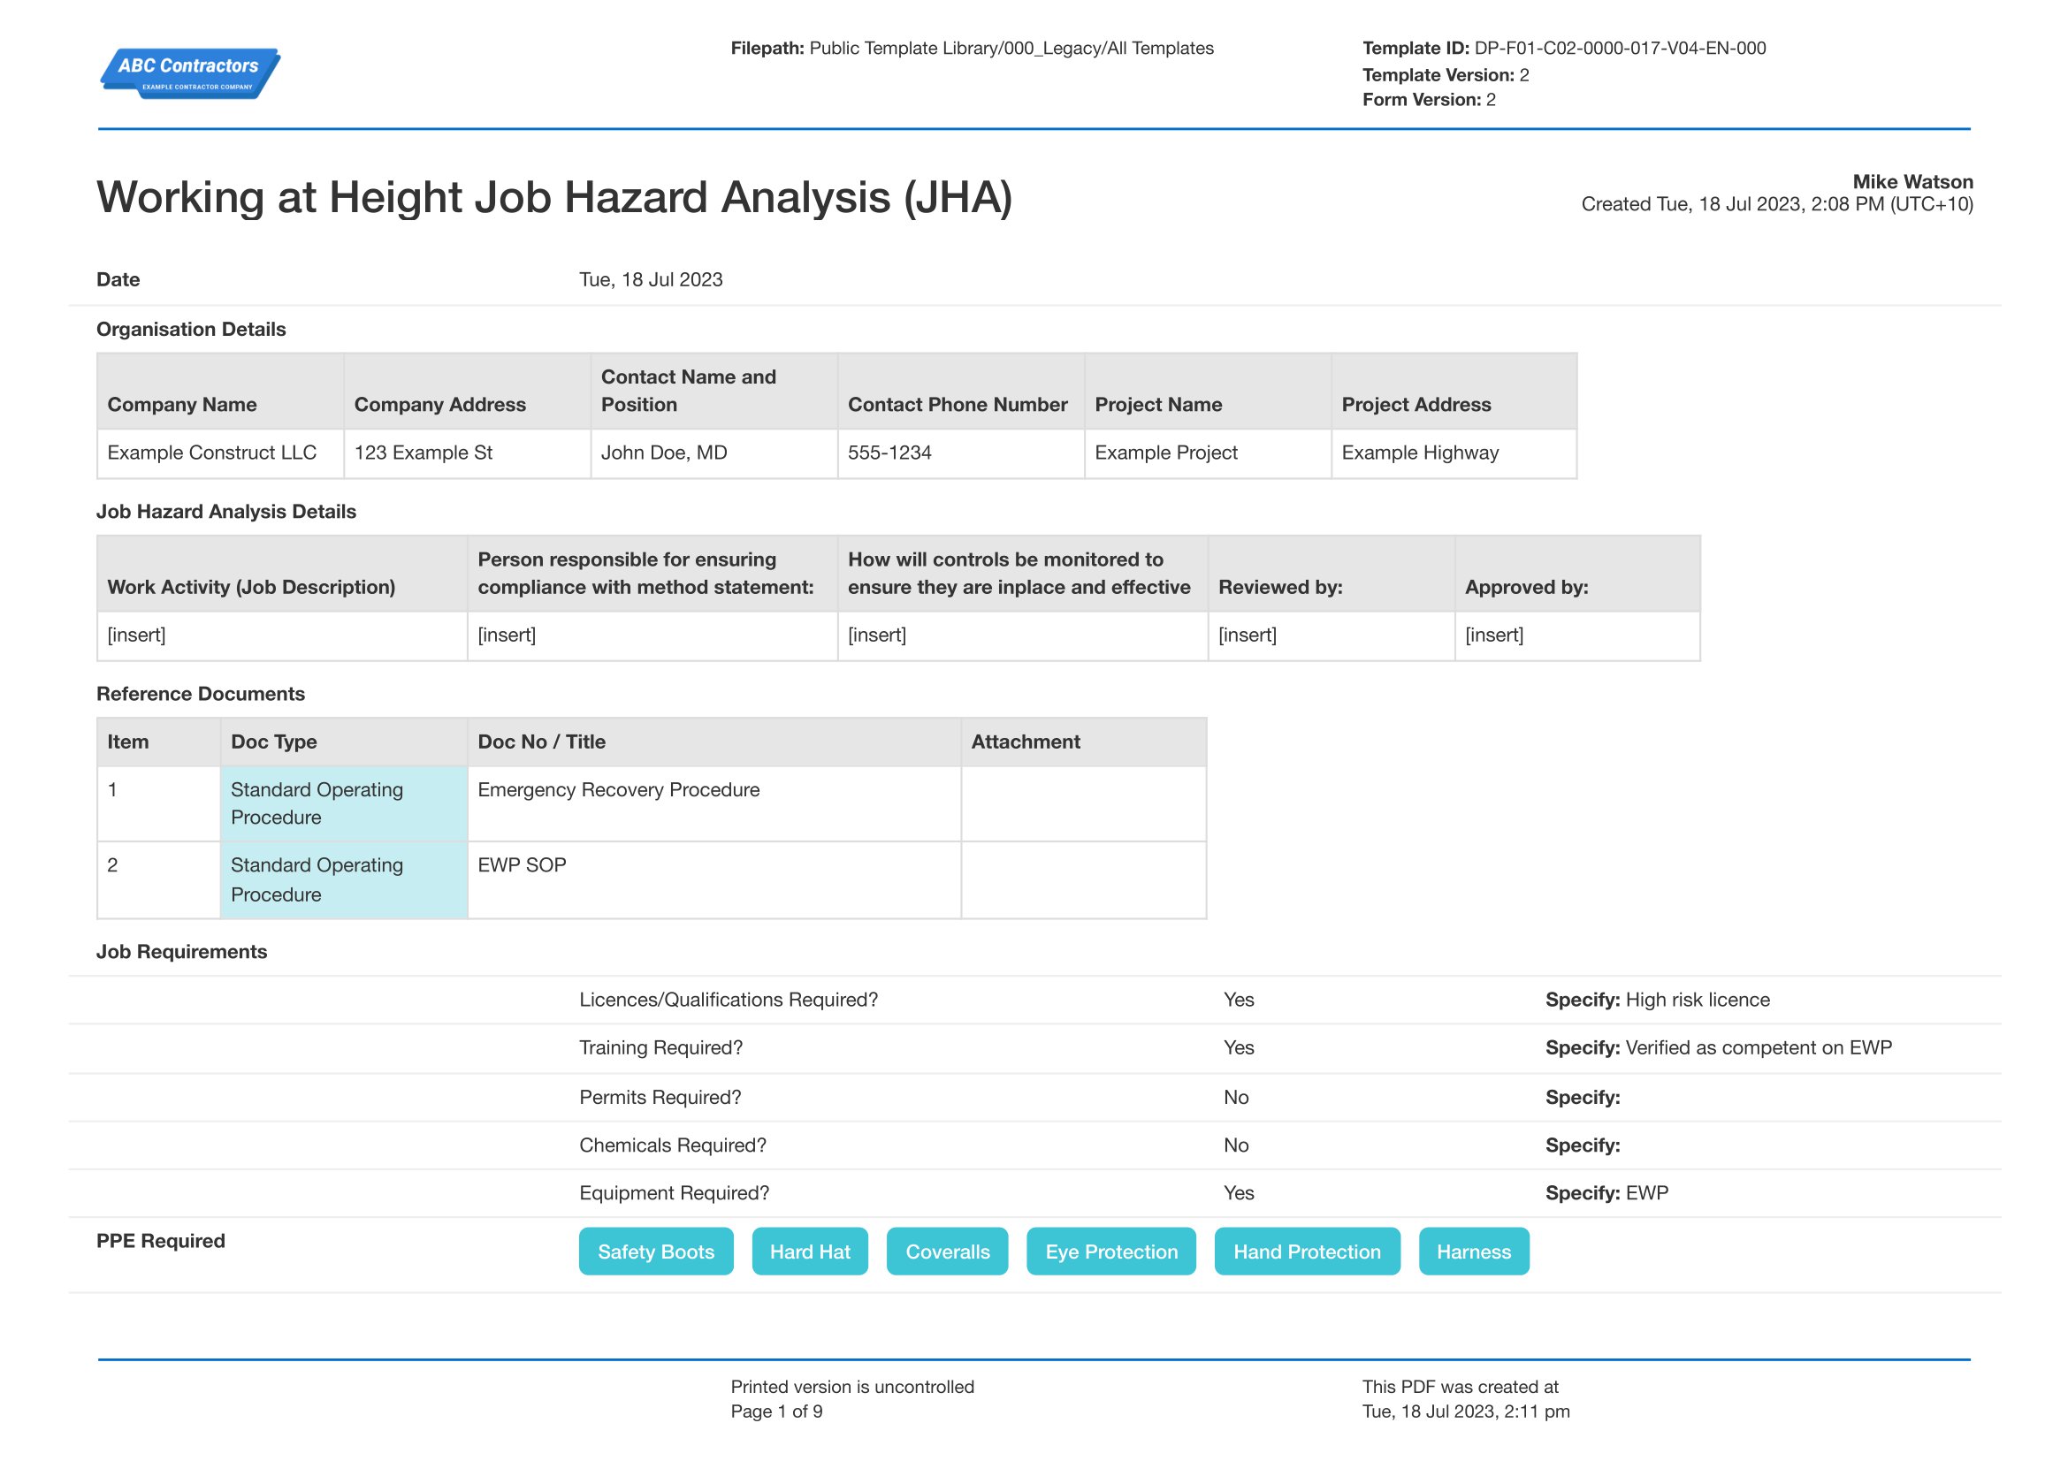2068x1461 pixels.
Task: Click [insert] under Person responsible column
Action: (x=652, y=635)
